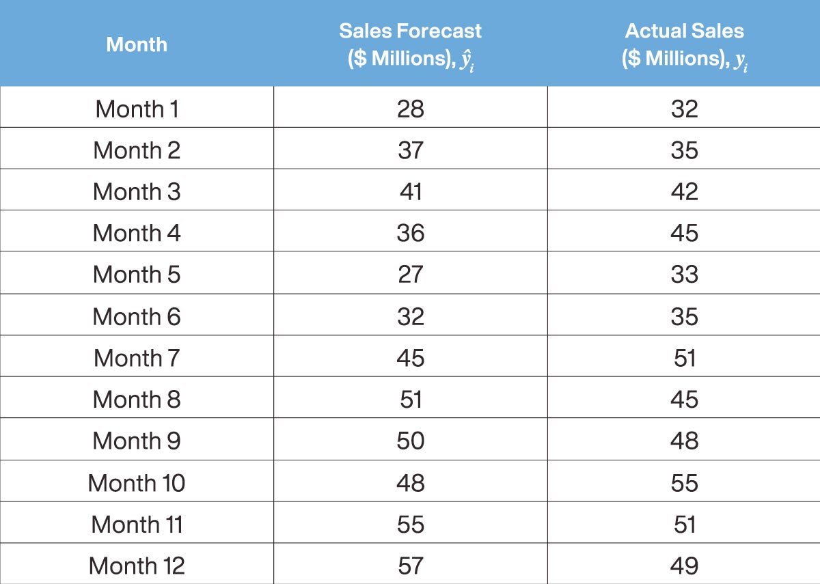This screenshot has height=584, width=820.
Task: Click the Month 1 row label
Action: point(137,109)
